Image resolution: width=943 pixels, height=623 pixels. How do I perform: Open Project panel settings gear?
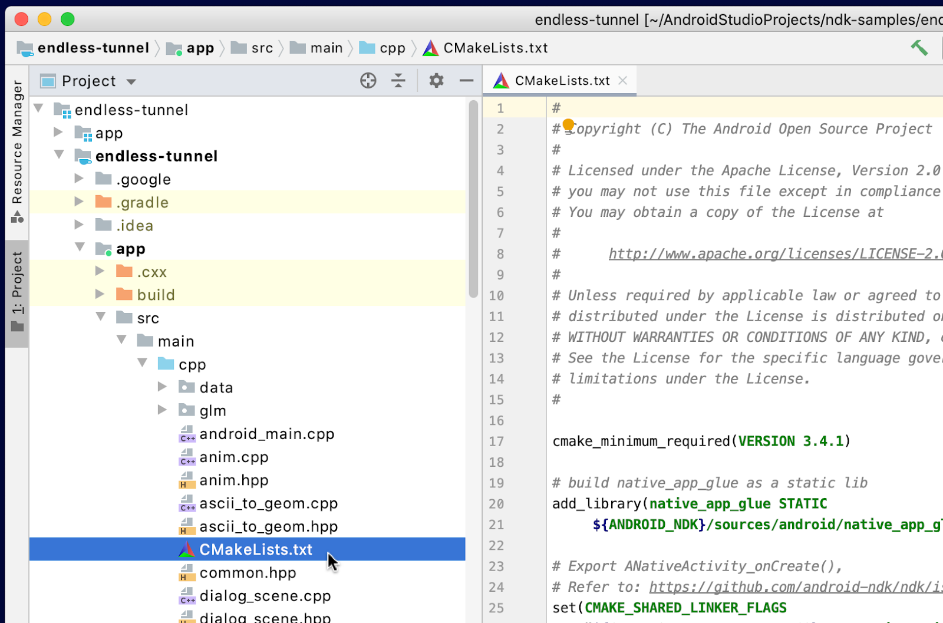pos(436,81)
